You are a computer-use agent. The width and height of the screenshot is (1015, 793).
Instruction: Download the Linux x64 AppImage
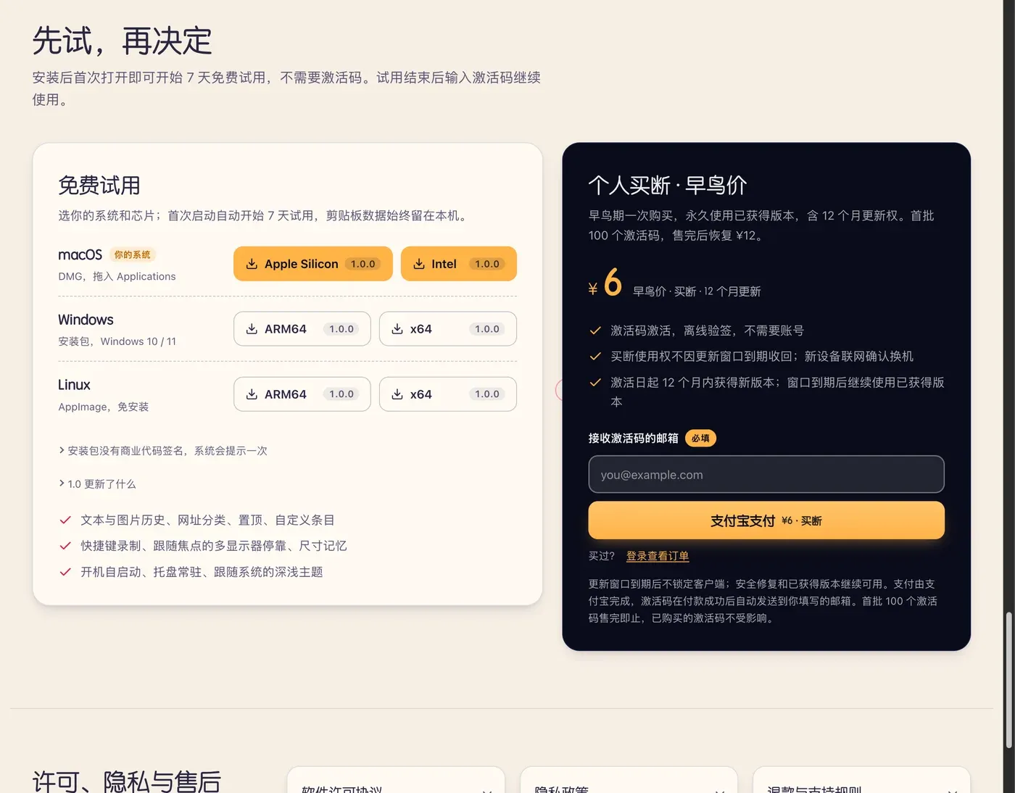[x=448, y=394]
